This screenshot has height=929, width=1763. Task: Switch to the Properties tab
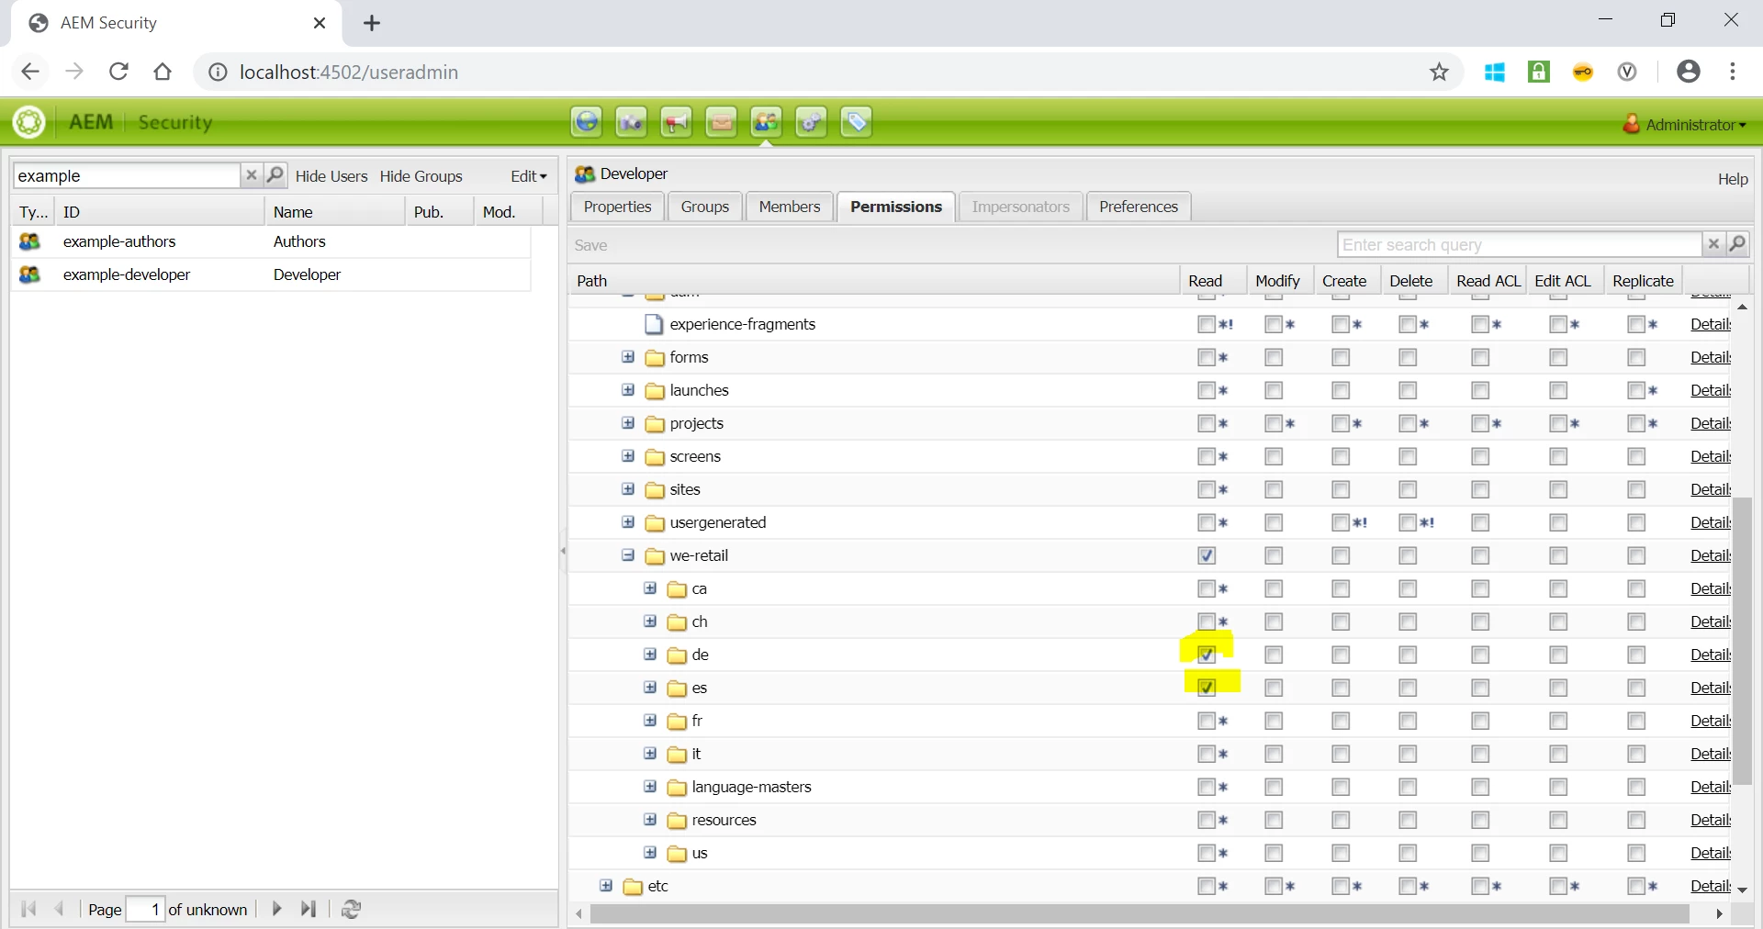tap(617, 207)
